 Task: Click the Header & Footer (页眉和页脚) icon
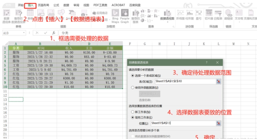click(x=250, y=15)
